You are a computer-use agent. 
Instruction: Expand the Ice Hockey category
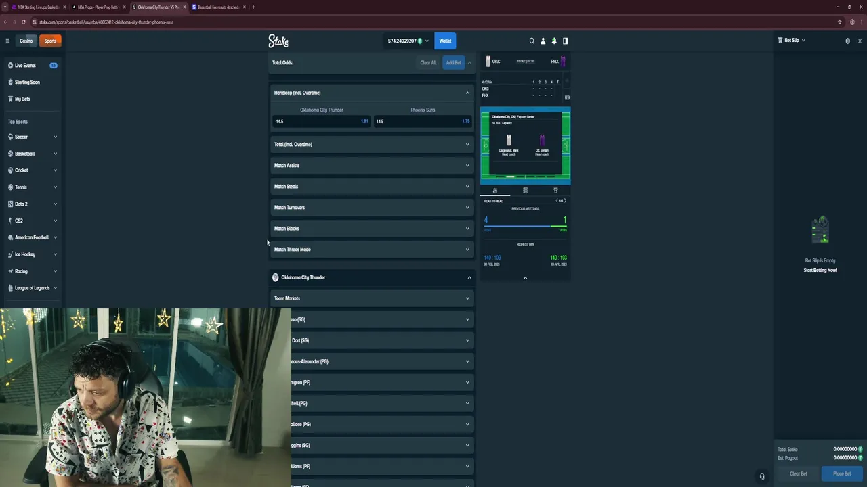32,254
